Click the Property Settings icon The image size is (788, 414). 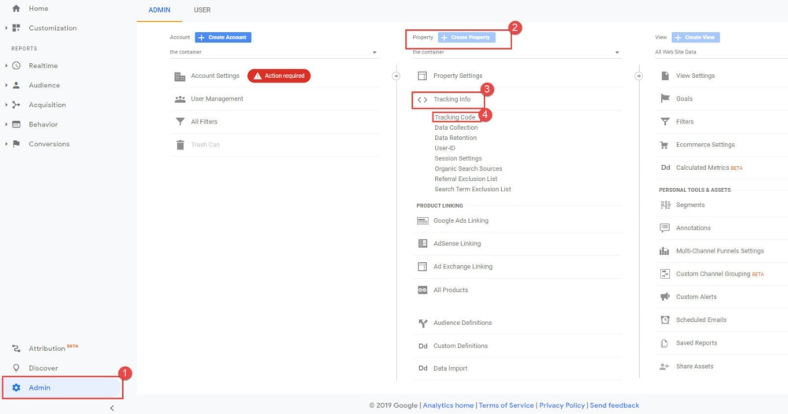(422, 76)
